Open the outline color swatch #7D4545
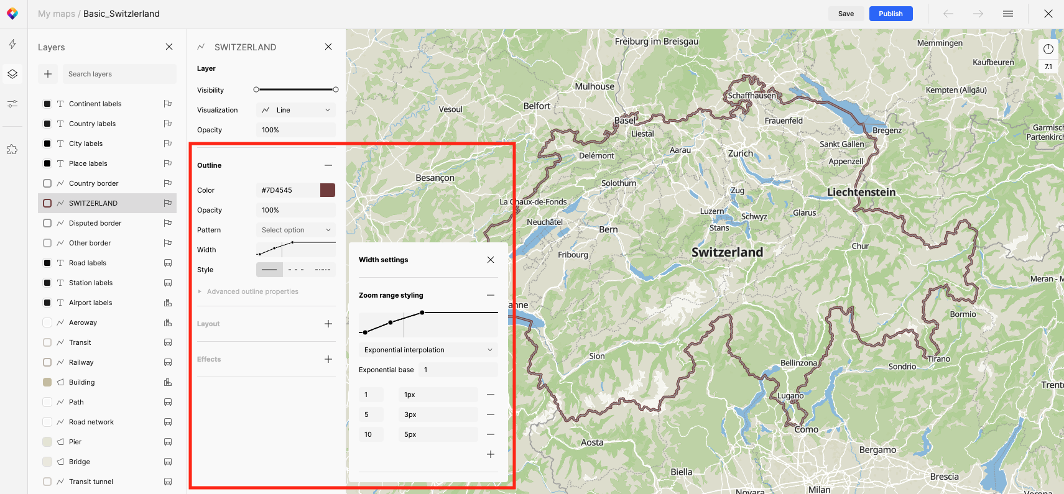The height and width of the screenshot is (494, 1064). (328, 190)
